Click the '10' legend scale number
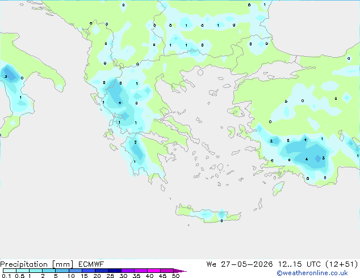 coord(71,276)
